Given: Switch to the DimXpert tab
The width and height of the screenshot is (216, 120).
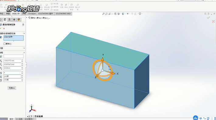Looking at the screenshot, I should [x=32, y=14].
